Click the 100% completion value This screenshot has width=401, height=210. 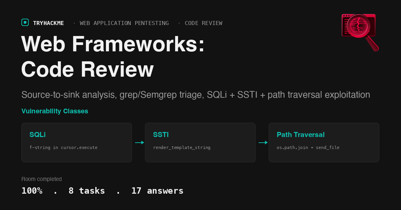[x=32, y=191]
